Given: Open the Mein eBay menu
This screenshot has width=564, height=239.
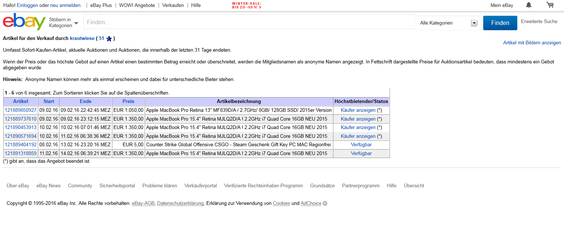Looking at the screenshot, I should pos(502,5).
